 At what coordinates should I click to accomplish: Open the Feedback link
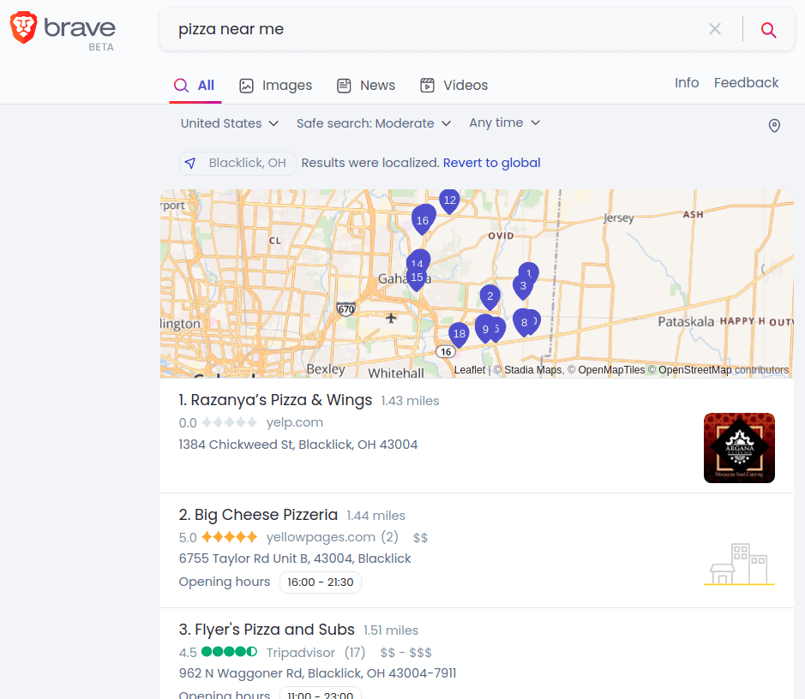coord(746,82)
